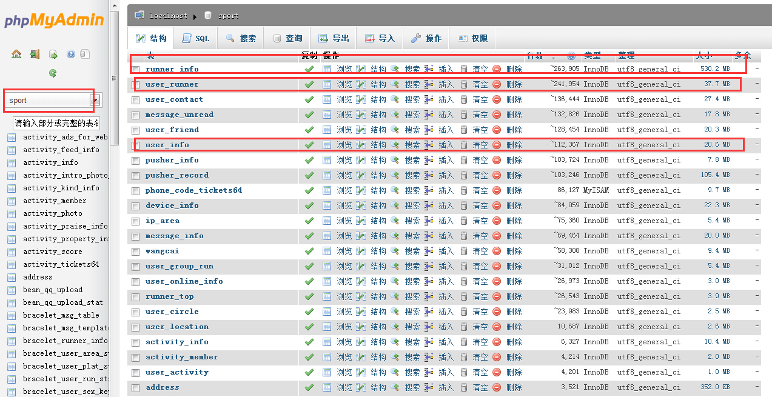This screenshot has height=397, width=772.
Task: Open the runner_info table link
Action: pos(172,69)
